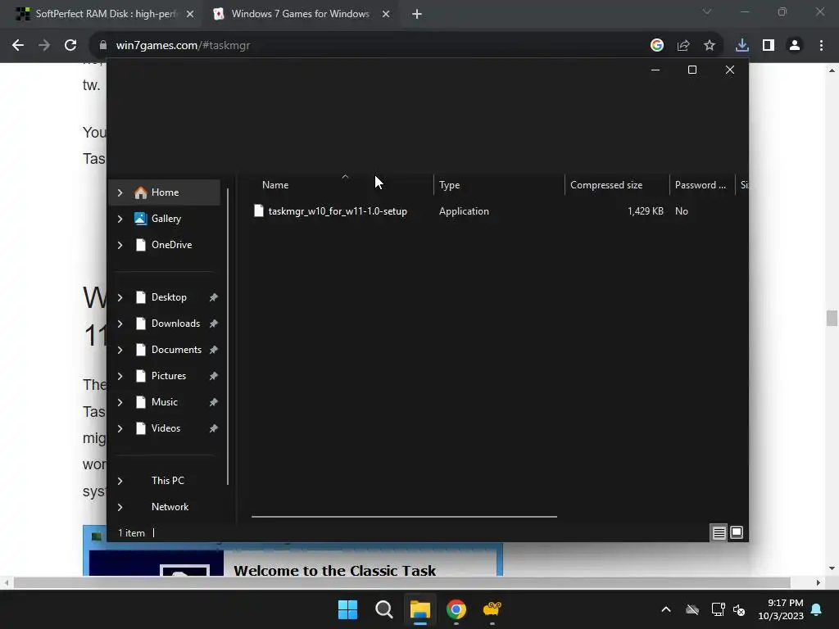Open Chrome downloads icon

[x=742, y=46]
